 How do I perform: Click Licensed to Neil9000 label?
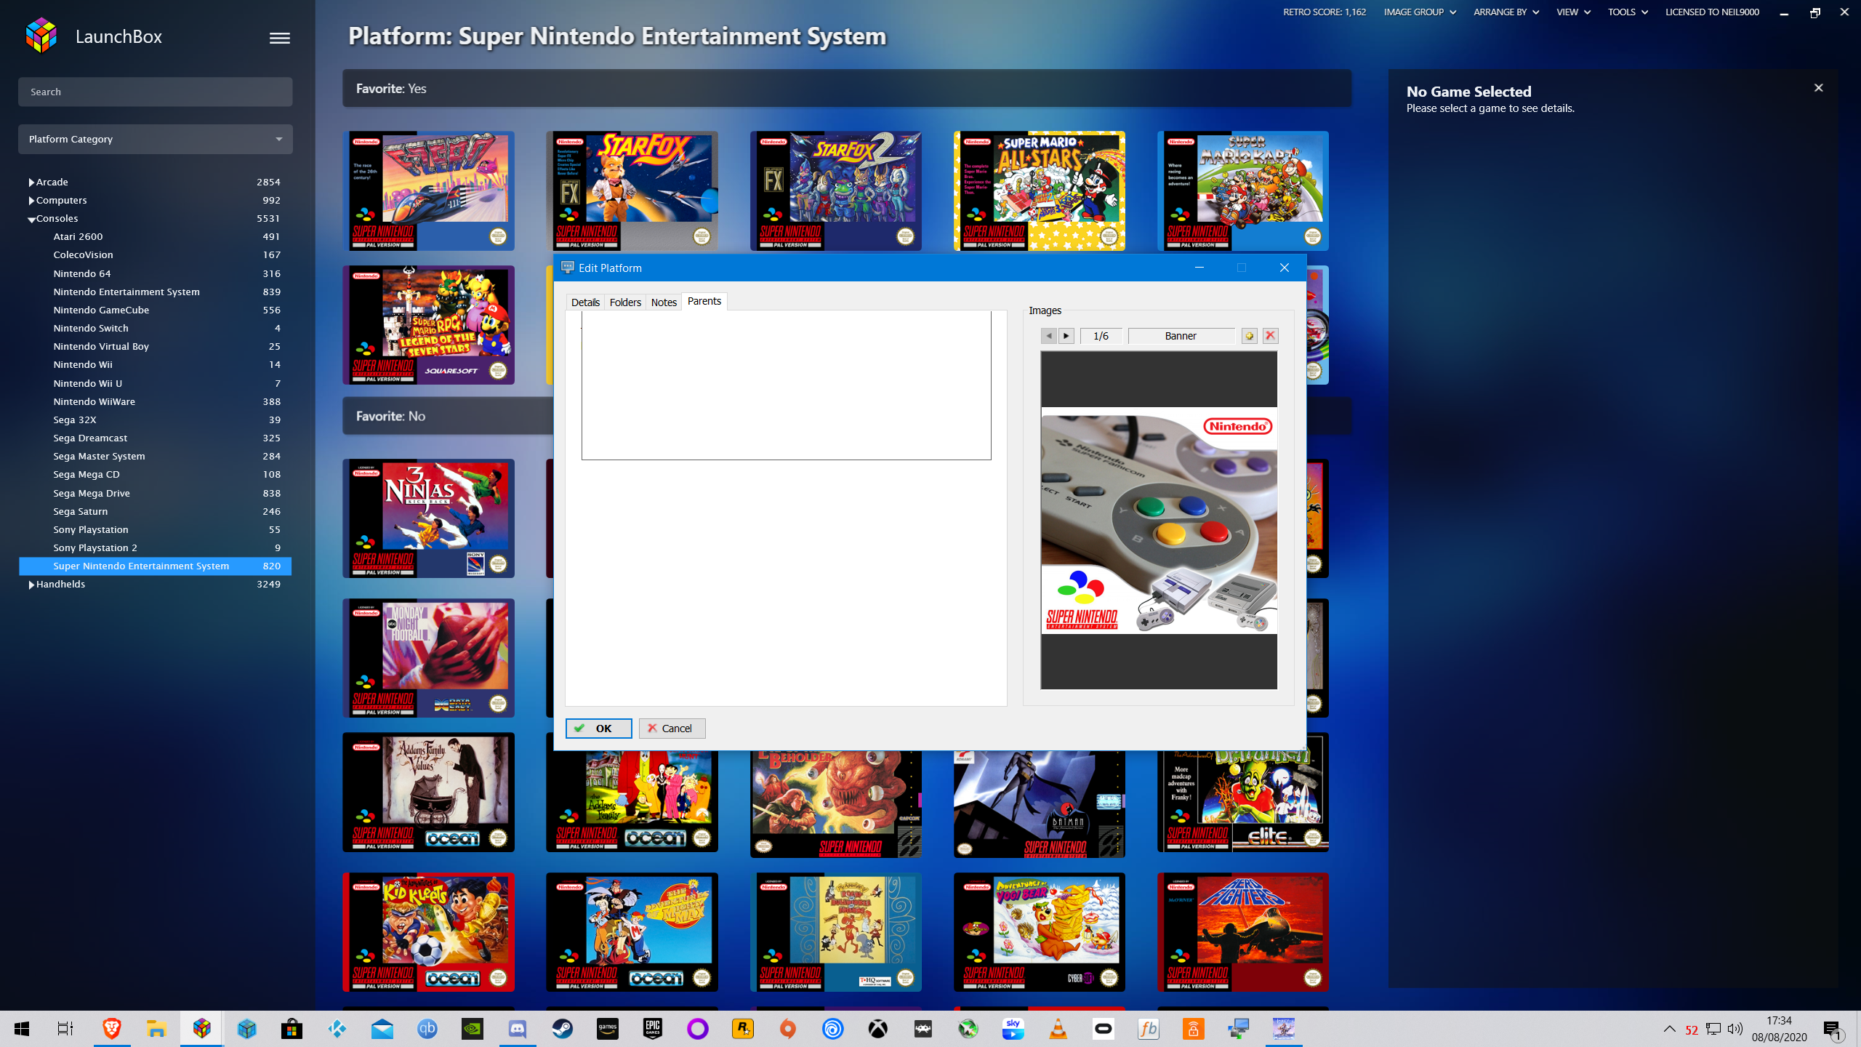click(x=1712, y=12)
